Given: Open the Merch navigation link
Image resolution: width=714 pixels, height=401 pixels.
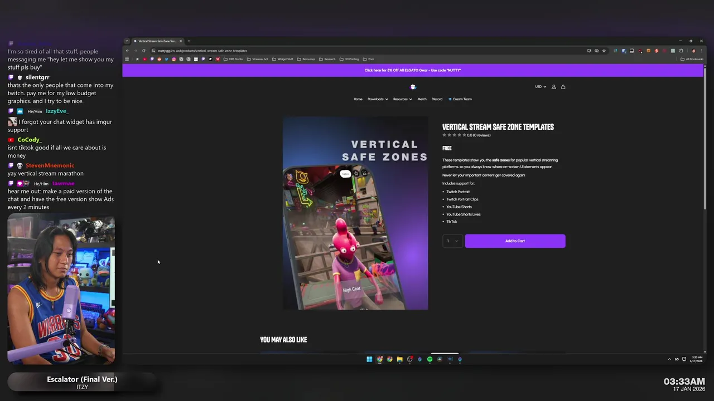Looking at the screenshot, I should tap(422, 99).
